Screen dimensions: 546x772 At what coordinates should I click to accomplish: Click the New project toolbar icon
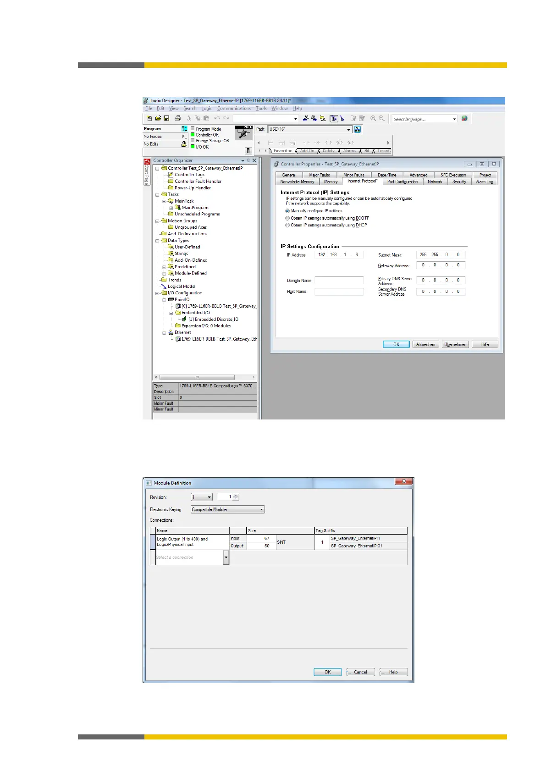tap(149, 118)
